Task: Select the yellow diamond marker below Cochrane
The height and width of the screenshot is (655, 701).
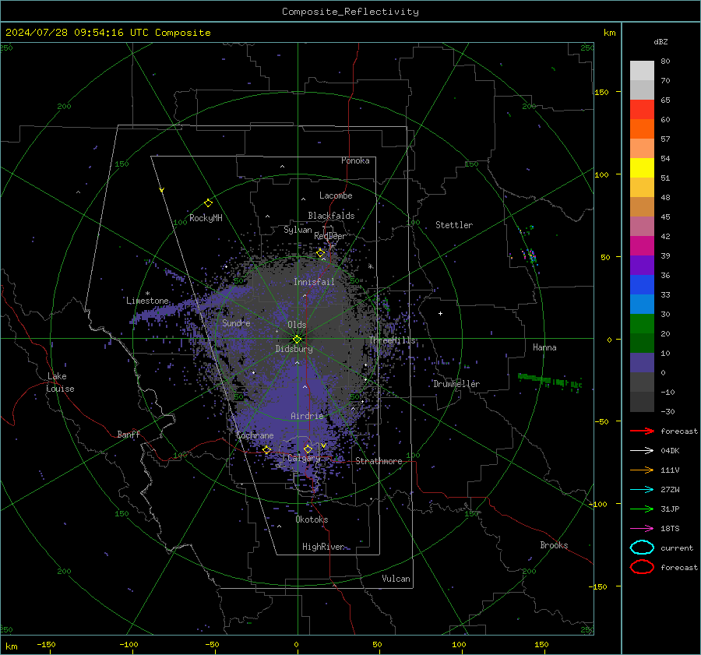Action: [x=266, y=449]
